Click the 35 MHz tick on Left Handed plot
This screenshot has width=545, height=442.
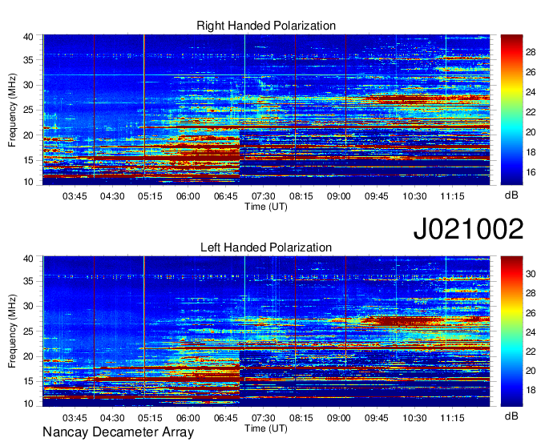(28, 281)
